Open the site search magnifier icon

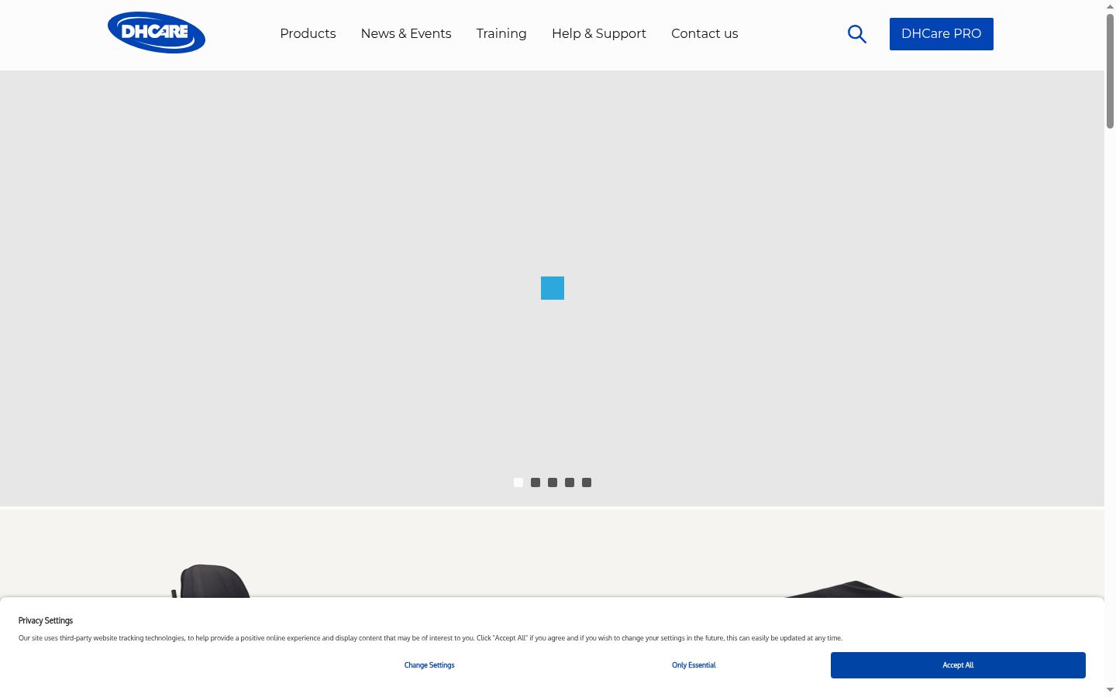click(856, 34)
